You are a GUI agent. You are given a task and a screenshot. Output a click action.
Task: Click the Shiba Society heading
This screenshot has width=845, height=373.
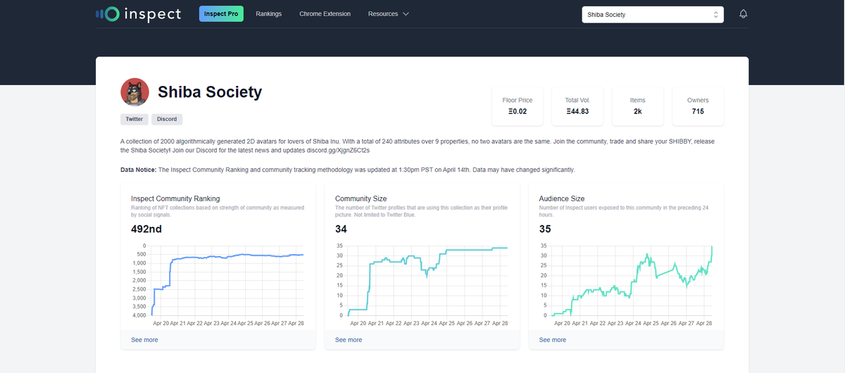(x=210, y=91)
